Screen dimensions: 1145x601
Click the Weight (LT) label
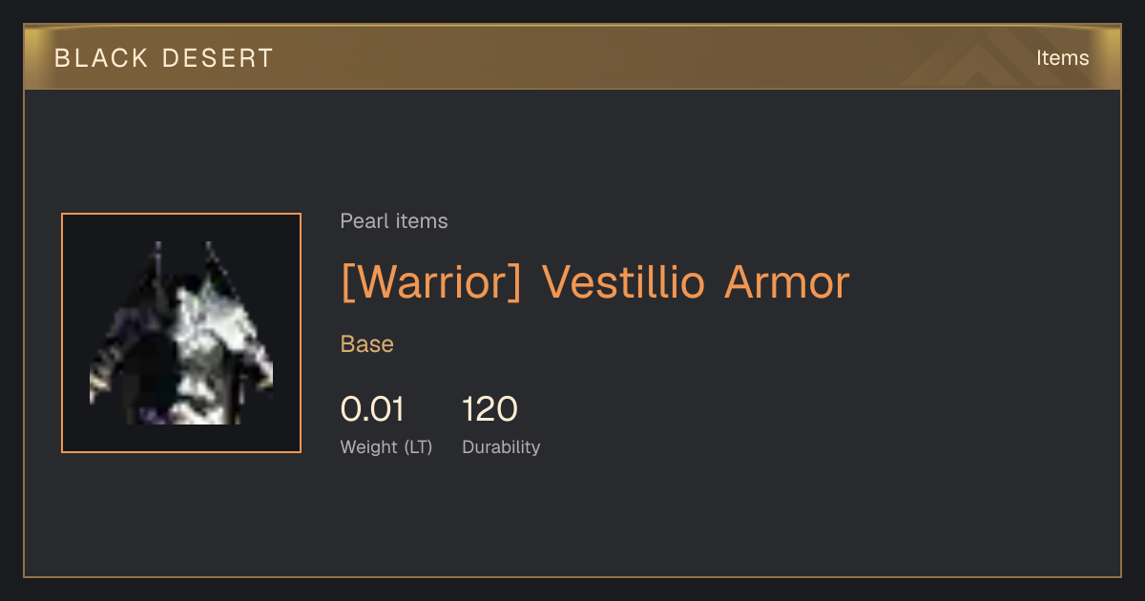pyautogui.click(x=386, y=446)
